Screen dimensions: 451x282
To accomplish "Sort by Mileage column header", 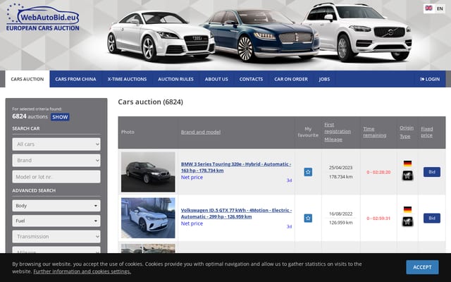I will pos(333,140).
